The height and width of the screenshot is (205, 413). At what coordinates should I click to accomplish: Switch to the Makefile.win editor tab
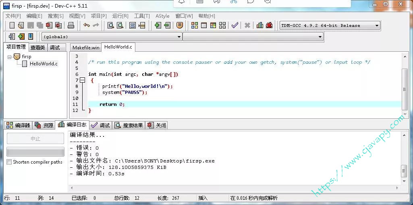[86, 47]
